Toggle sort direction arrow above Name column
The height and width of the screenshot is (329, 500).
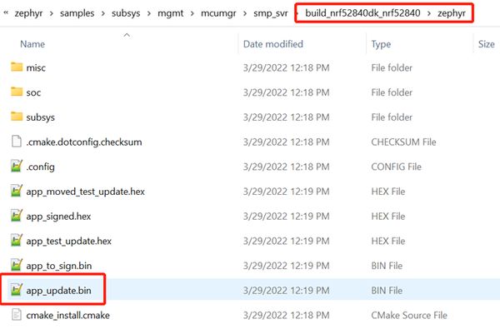pyautogui.click(x=127, y=35)
